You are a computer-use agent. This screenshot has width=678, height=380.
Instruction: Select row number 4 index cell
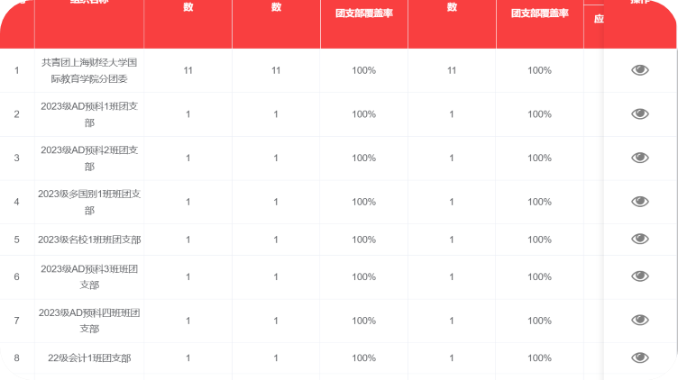click(x=16, y=202)
